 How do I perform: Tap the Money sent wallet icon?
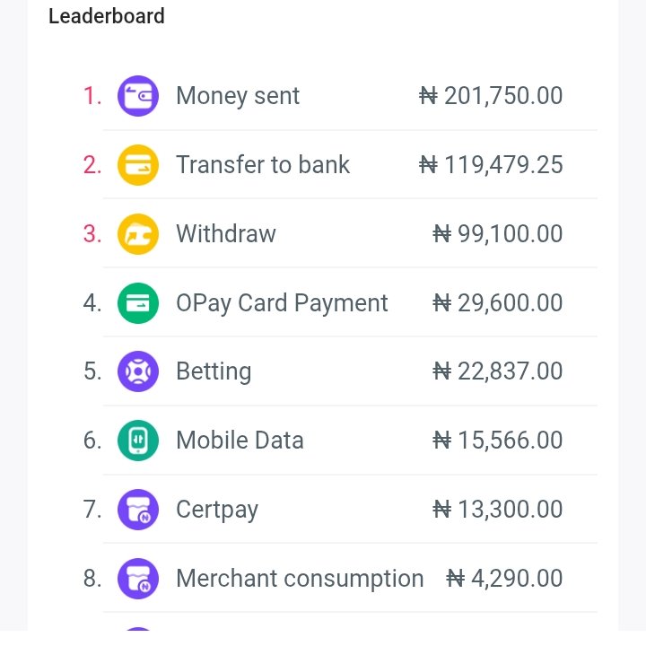click(x=138, y=96)
